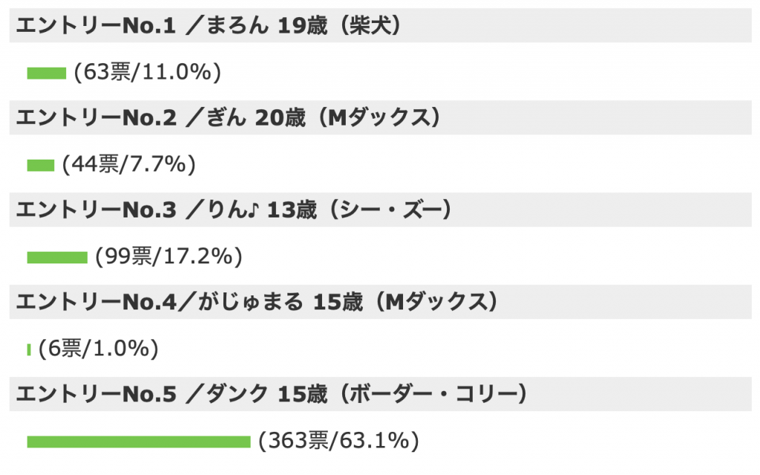760x475 pixels.
Task: Click the tiny green bar for 6票
Action: tap(29, 350)
